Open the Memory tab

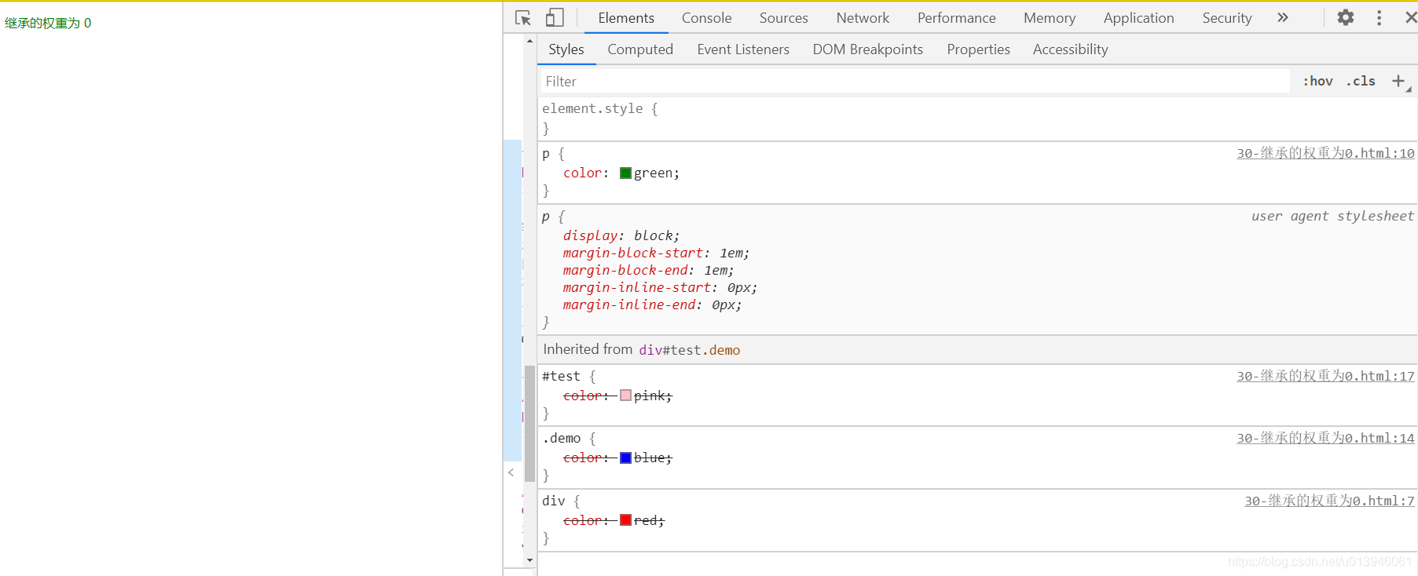pos(1049,17)
